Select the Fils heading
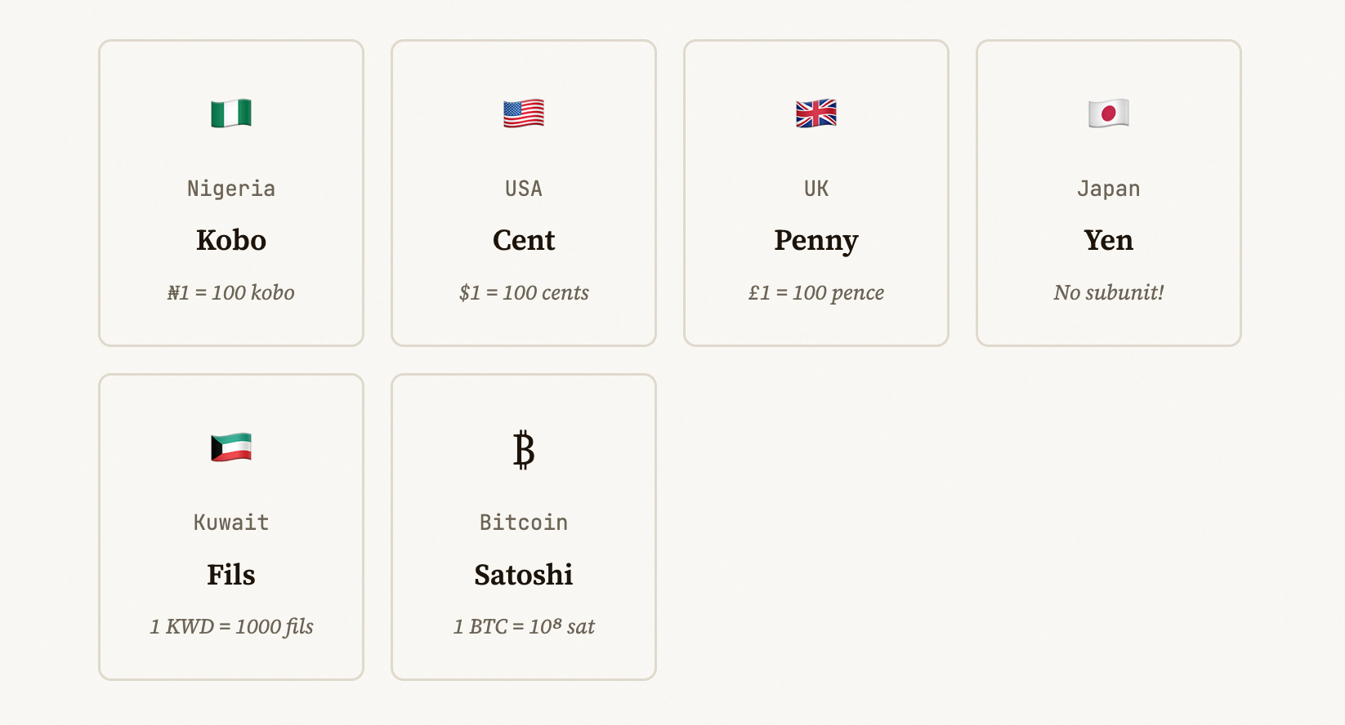 231,575
